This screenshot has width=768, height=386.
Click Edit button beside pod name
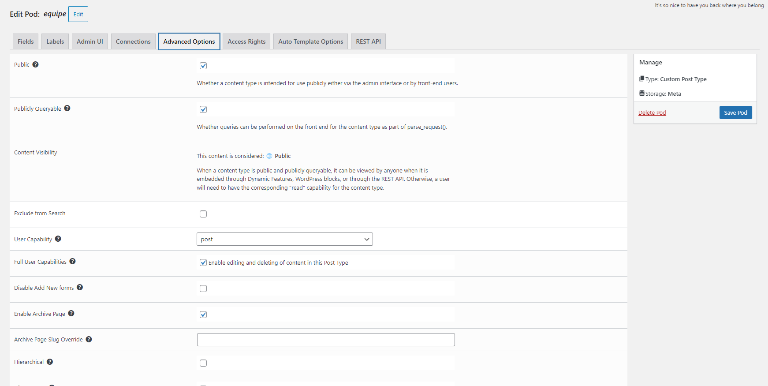[x=78, y=14]
